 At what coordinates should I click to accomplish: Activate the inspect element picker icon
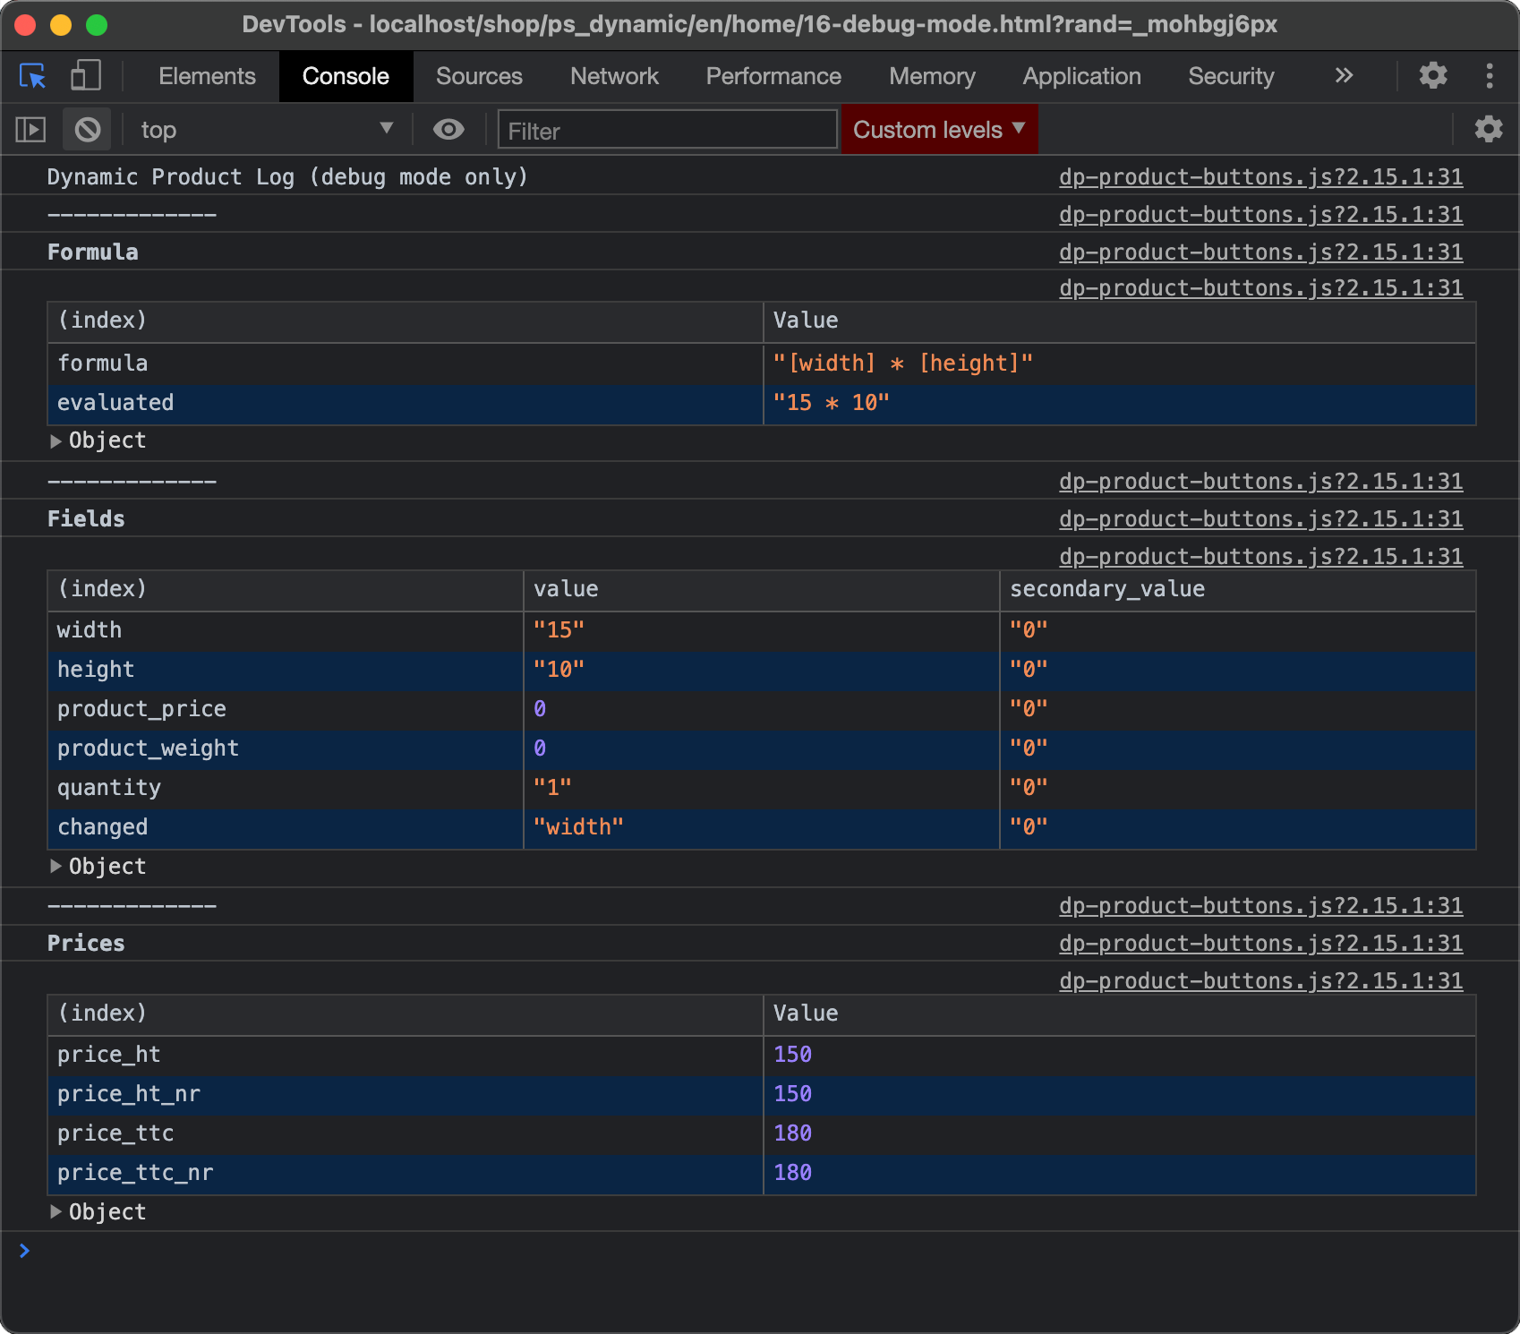(x=33, y=76)
